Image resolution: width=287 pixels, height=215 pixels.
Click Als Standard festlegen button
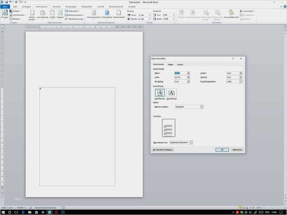pos(163,150)
